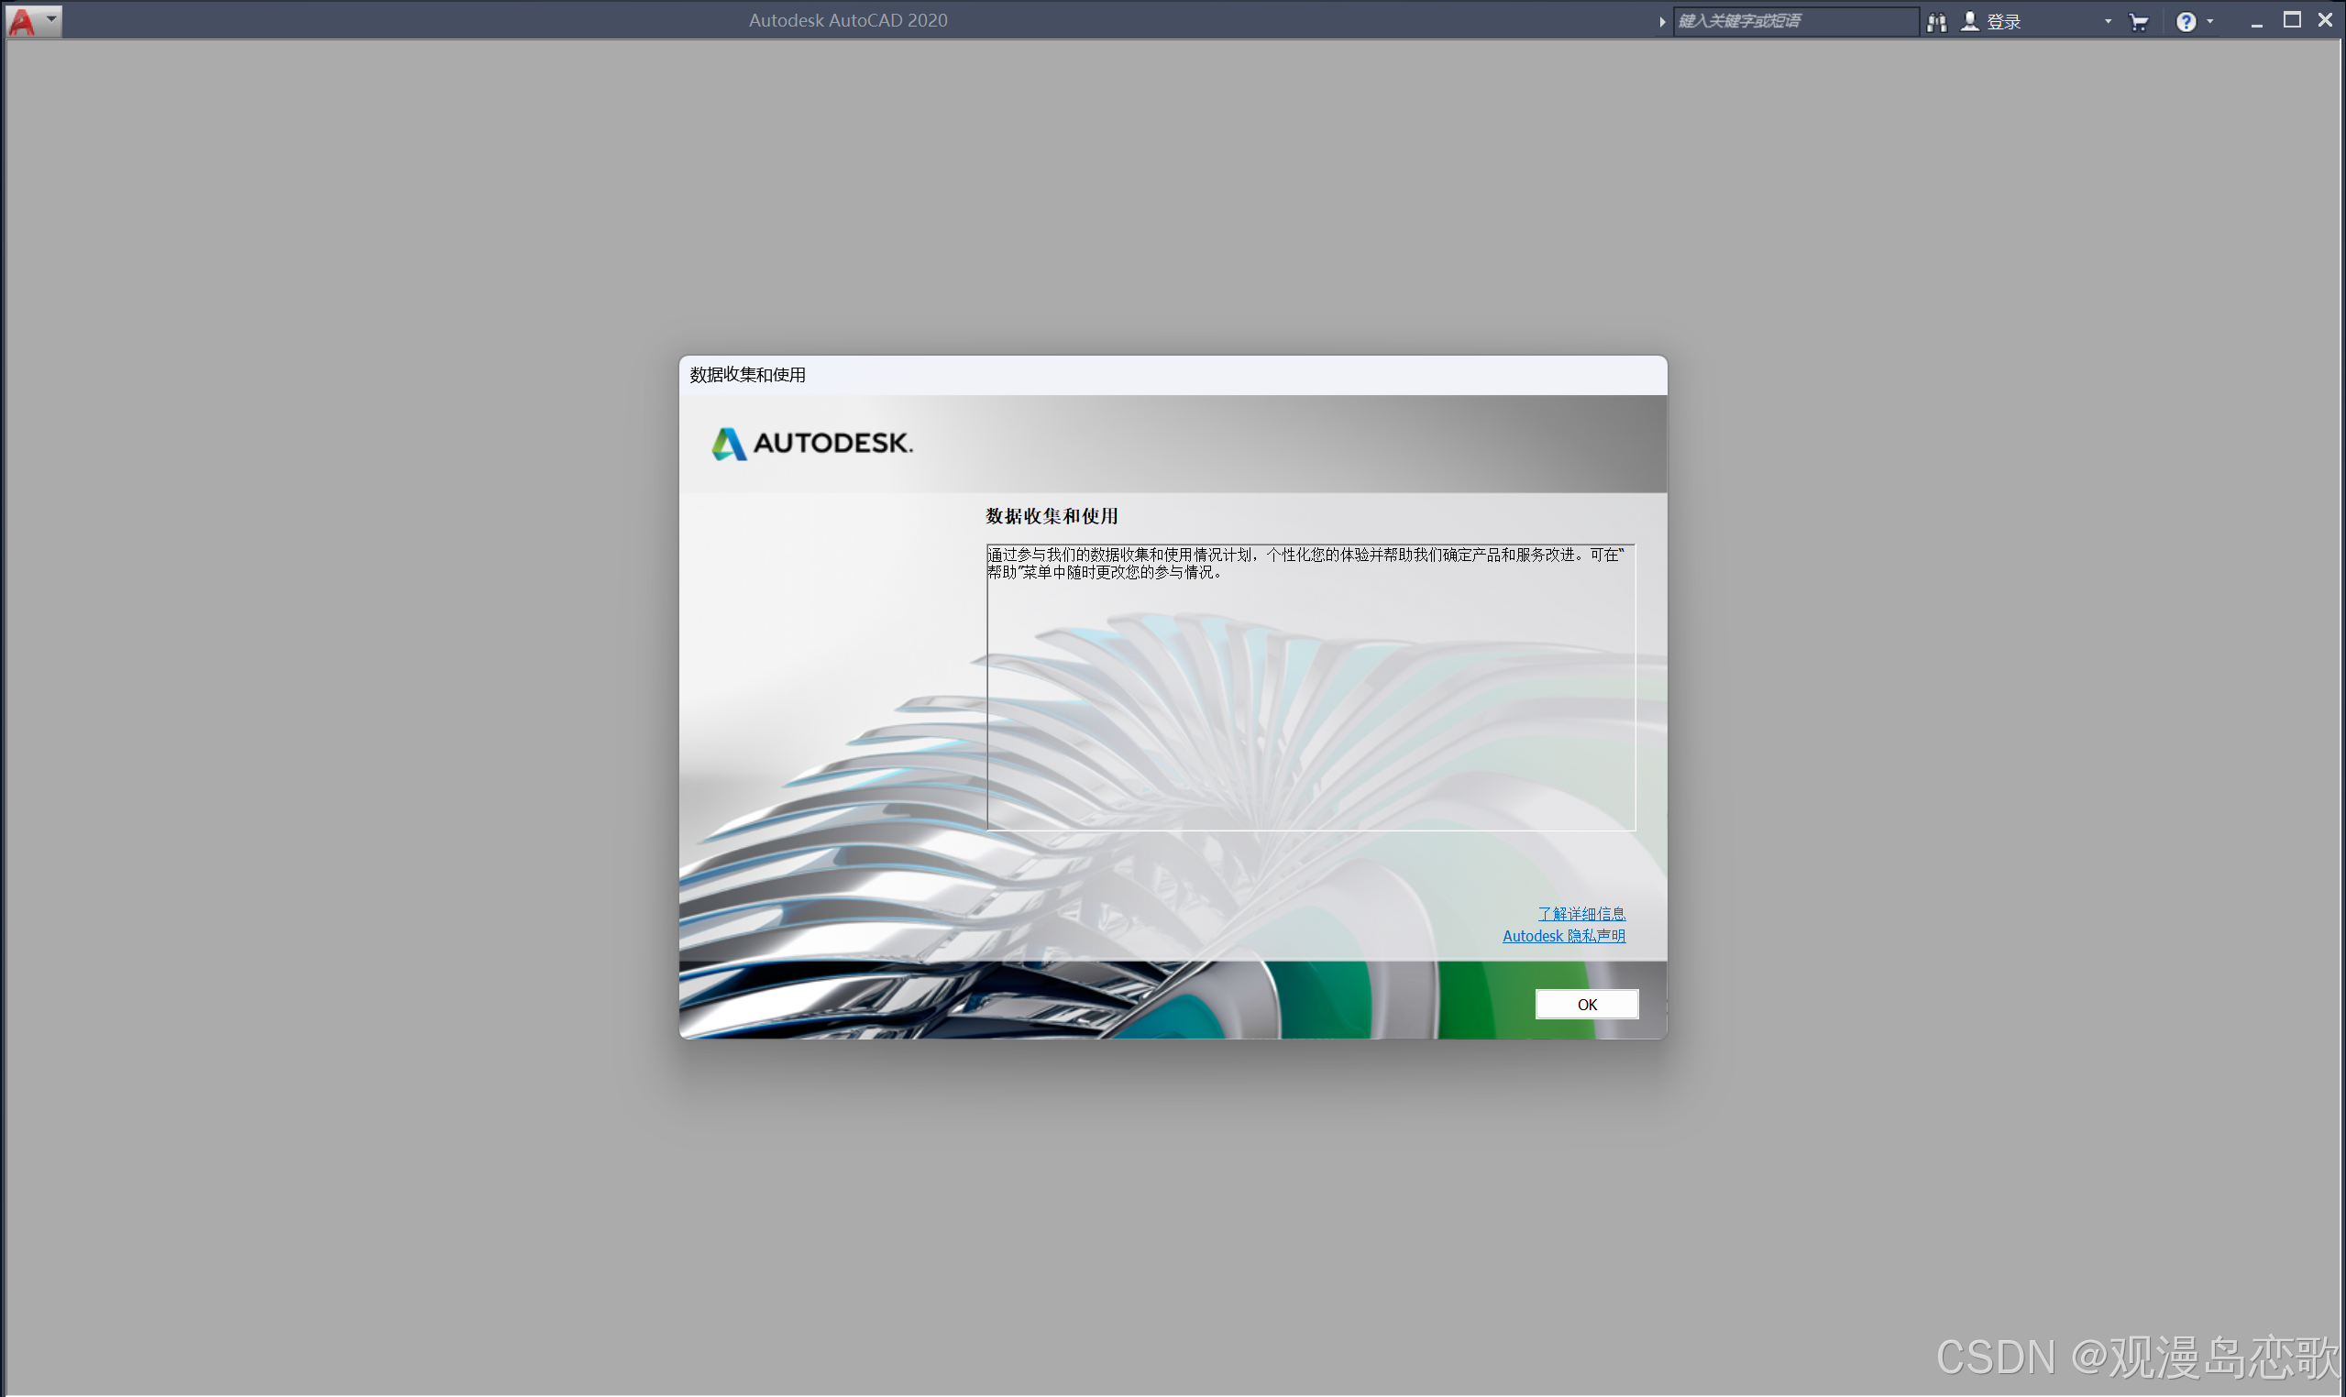Open the 登录 account dropdown arrow
The image size is (2346, 1397).
pos(2108,22)
